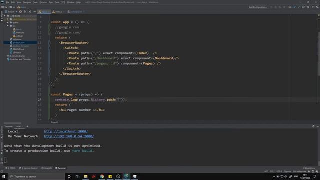Viewport: 320px width, 180px height.
Task: Open the View menu
Action: pos(19,2)
